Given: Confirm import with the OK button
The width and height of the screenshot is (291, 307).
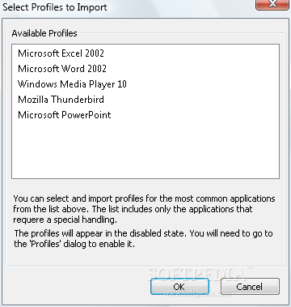Looking at the screenshot, I should (x=179, y=286).
